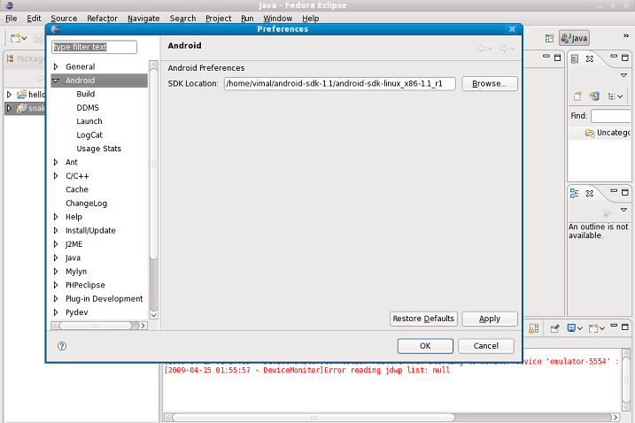This screenshot has height=423, width=635.
Task: Minimize the Outline view panel
Action: pos(614,190)
